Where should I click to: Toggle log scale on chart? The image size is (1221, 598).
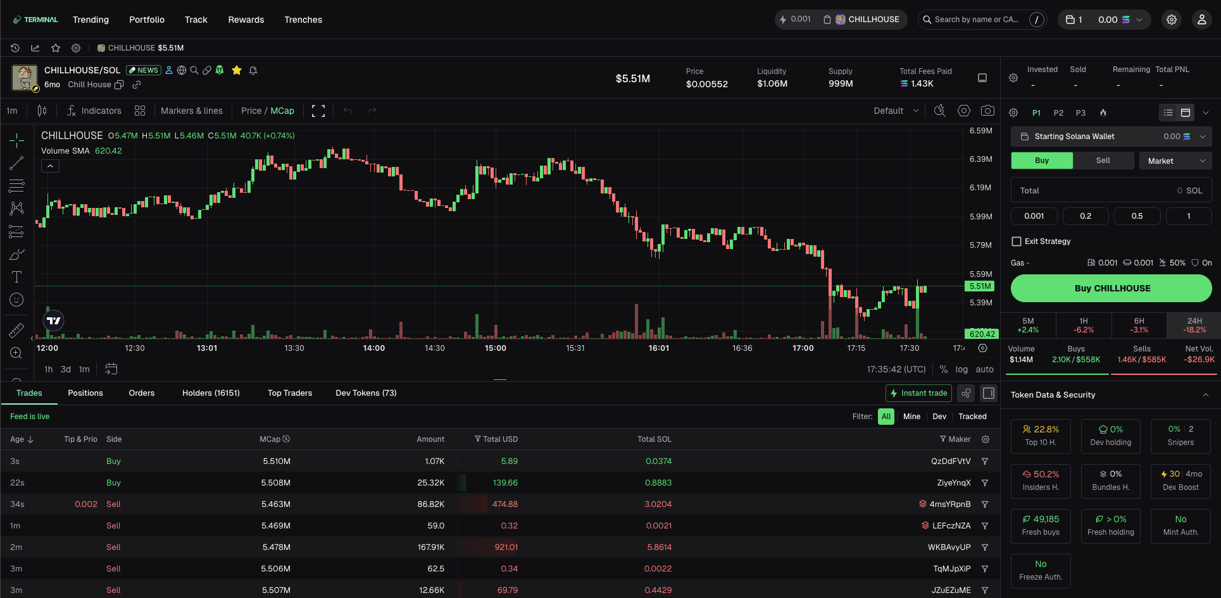pyautogui.click(x=961, y=369)
